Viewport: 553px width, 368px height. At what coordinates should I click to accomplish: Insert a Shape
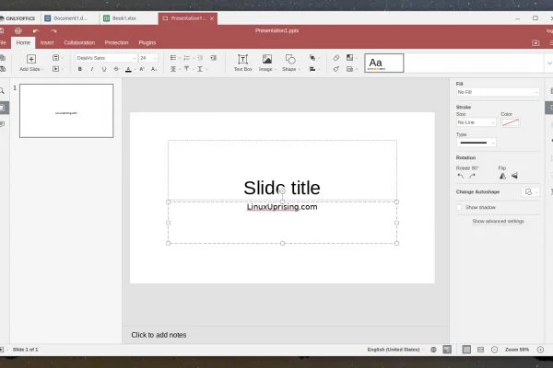(x=290, y=63)
